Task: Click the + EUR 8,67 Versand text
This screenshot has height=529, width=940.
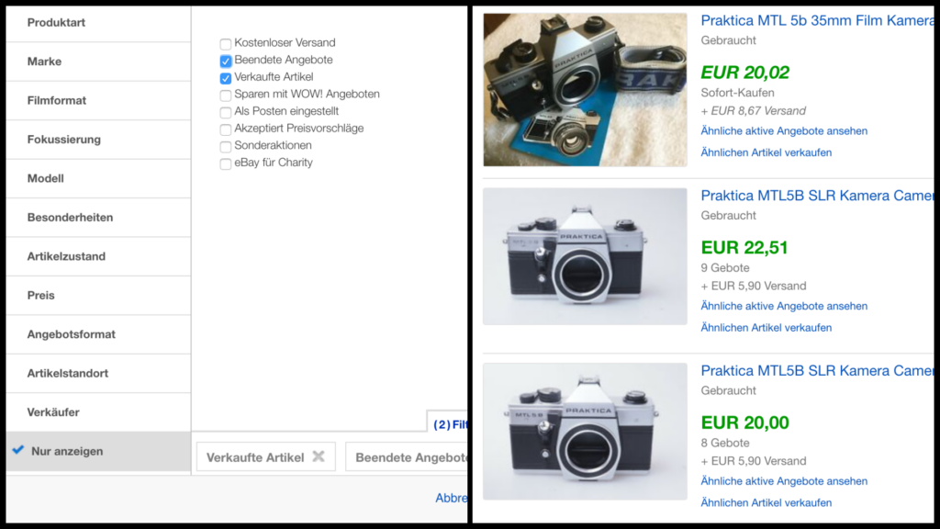Action: (x=754, y=110)
